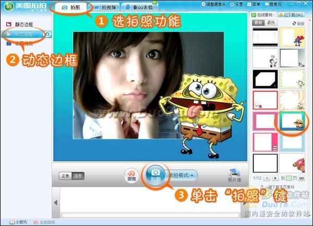Click the 原图 restore original icon
Screen dimensions: 313x226
click(131, 175)
